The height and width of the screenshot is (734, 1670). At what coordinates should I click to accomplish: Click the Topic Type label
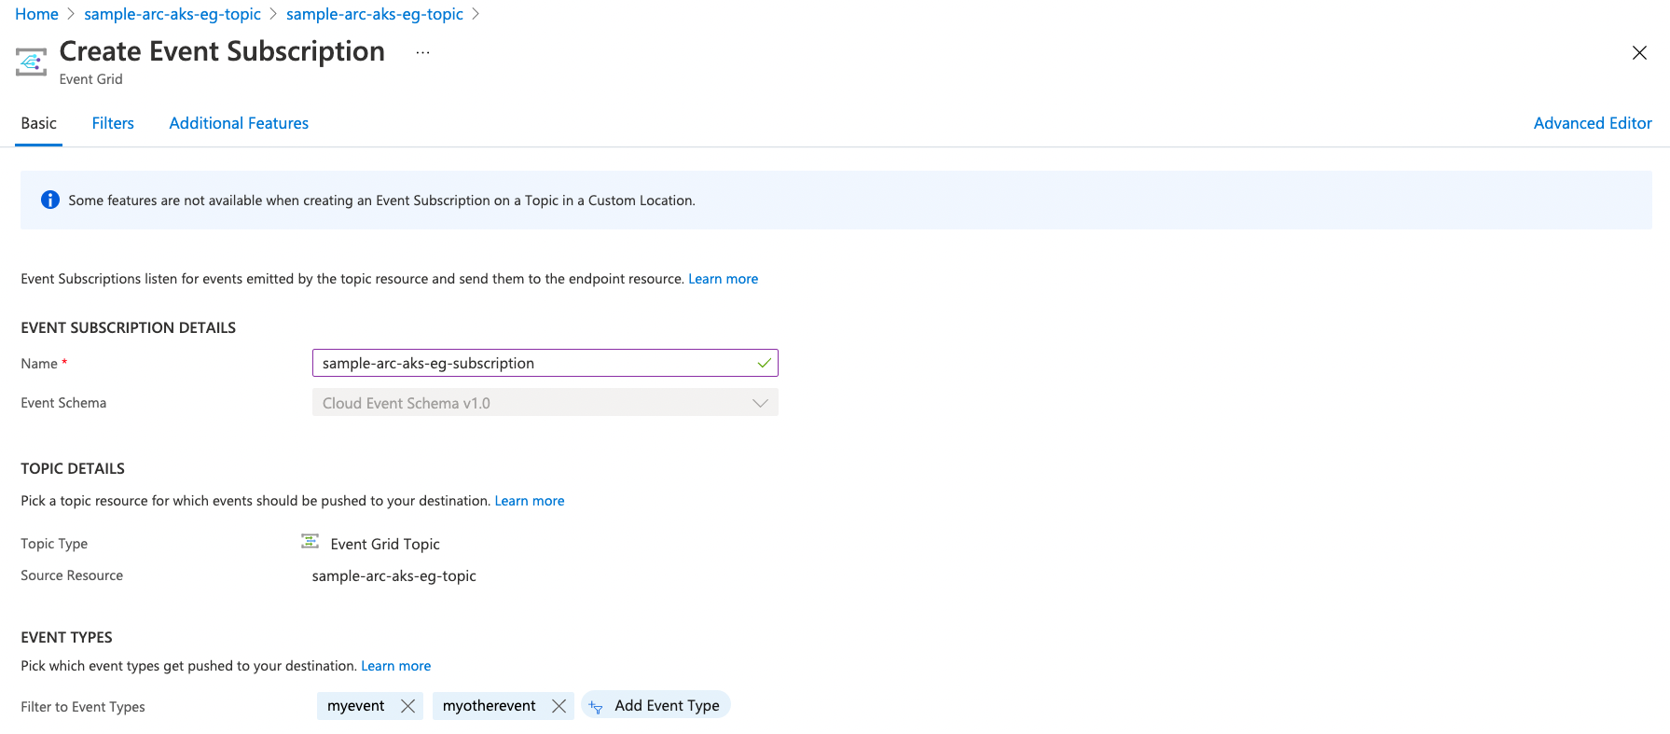54,544
